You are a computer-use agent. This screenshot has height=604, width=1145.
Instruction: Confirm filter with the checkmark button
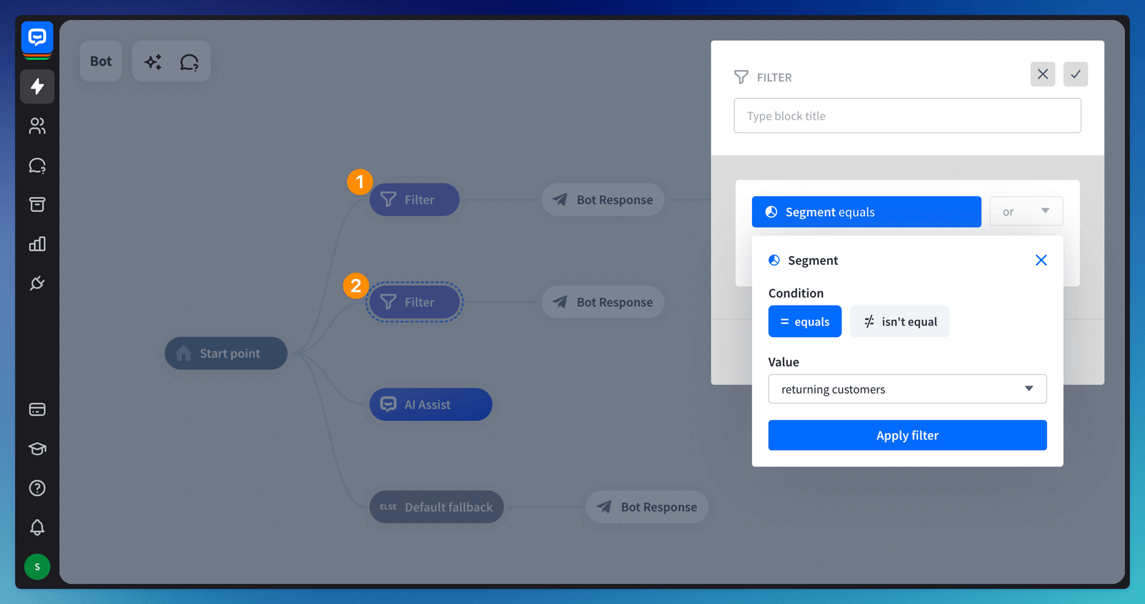(1075, 74)
